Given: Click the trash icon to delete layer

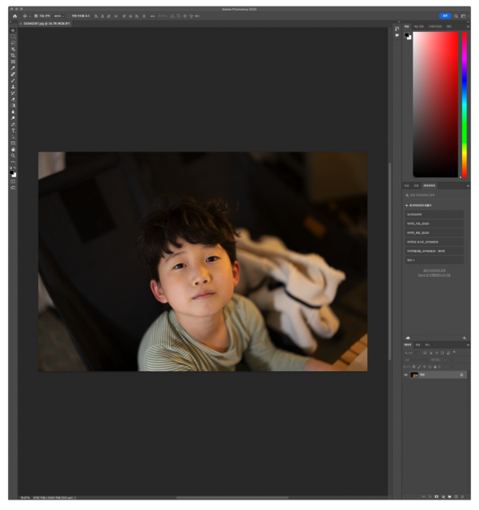Looking at the screenshot, I should click(462, 496).
